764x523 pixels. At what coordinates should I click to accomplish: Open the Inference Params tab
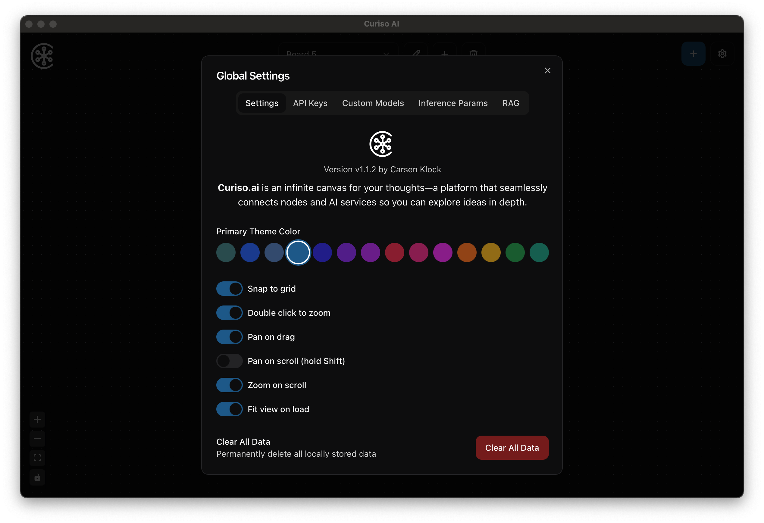pyautogui.click(x=453, y=103)
